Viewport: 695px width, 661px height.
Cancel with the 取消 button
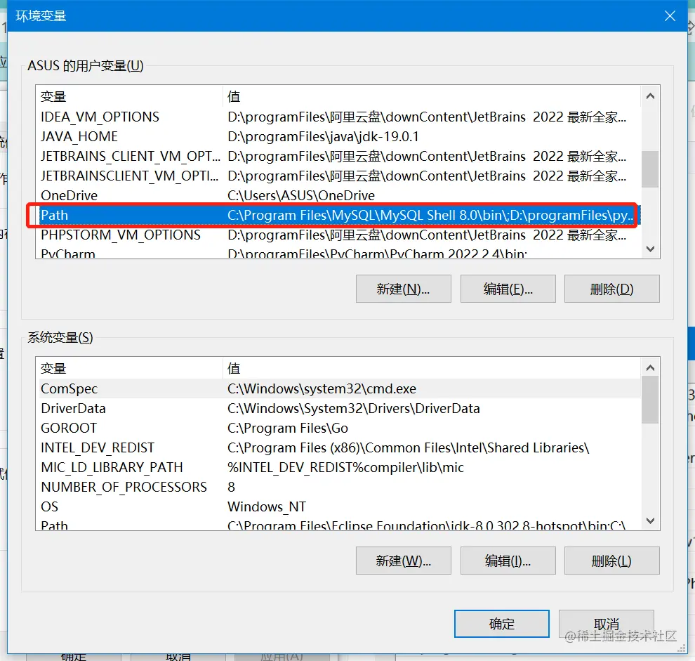(607, 624)
